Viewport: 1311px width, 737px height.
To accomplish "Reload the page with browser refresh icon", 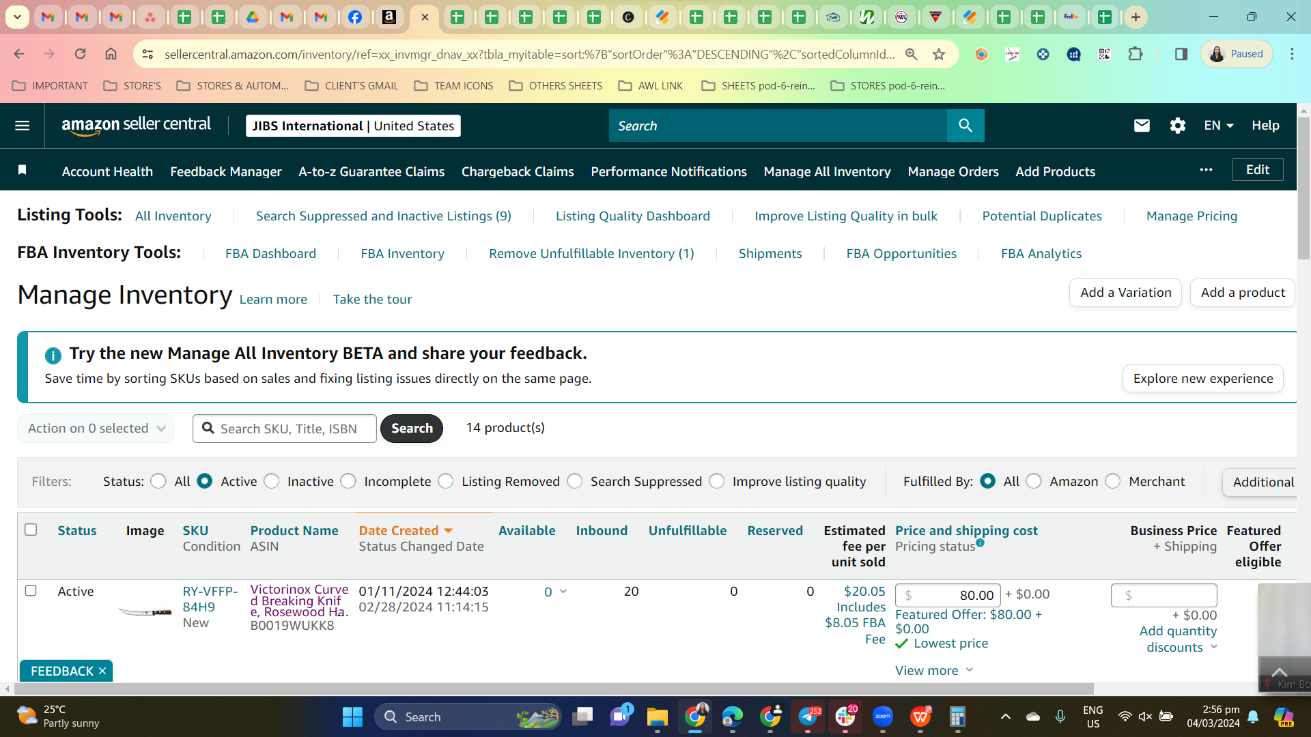I will [x=80, y=54].
